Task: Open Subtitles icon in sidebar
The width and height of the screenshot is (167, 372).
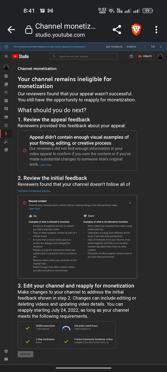Action: [x=6, y=117]
